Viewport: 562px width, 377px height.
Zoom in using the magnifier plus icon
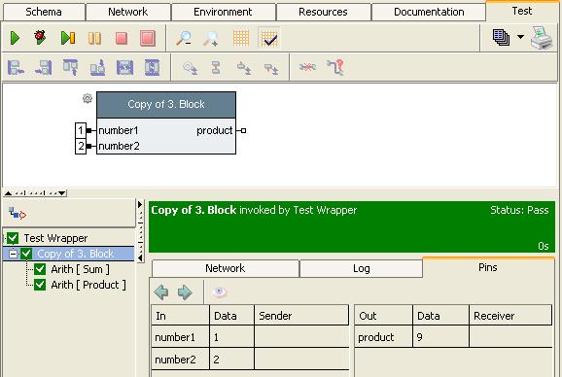coord(211,38)
